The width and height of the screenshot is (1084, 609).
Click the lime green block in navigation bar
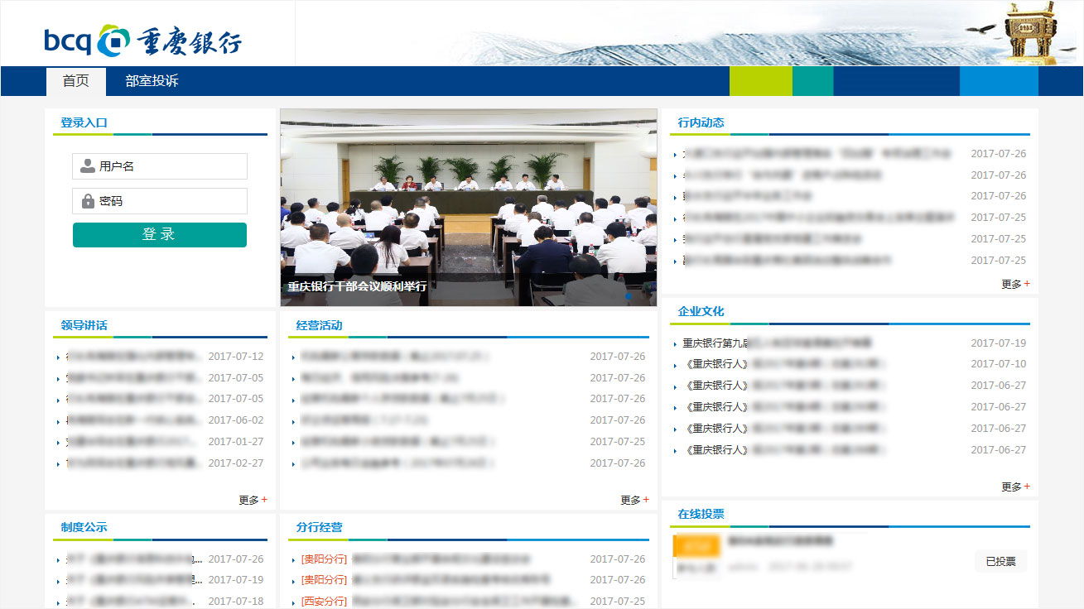[760, 81]
